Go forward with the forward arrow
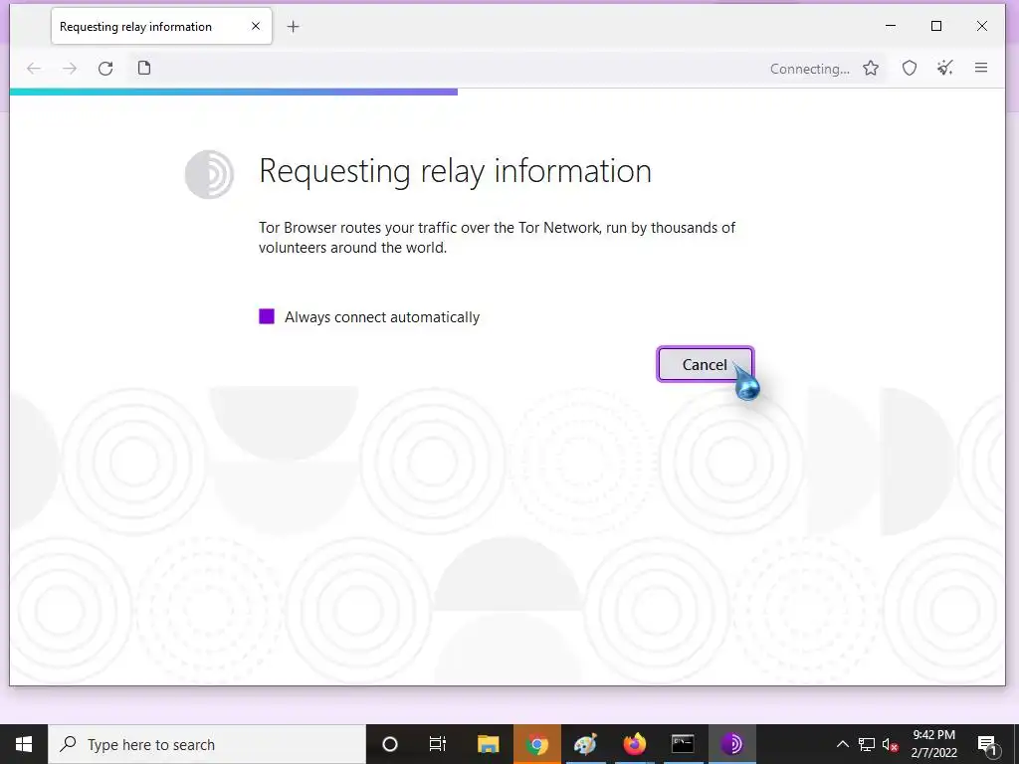The image size is (1019, 764). click(x=70, y=69)
